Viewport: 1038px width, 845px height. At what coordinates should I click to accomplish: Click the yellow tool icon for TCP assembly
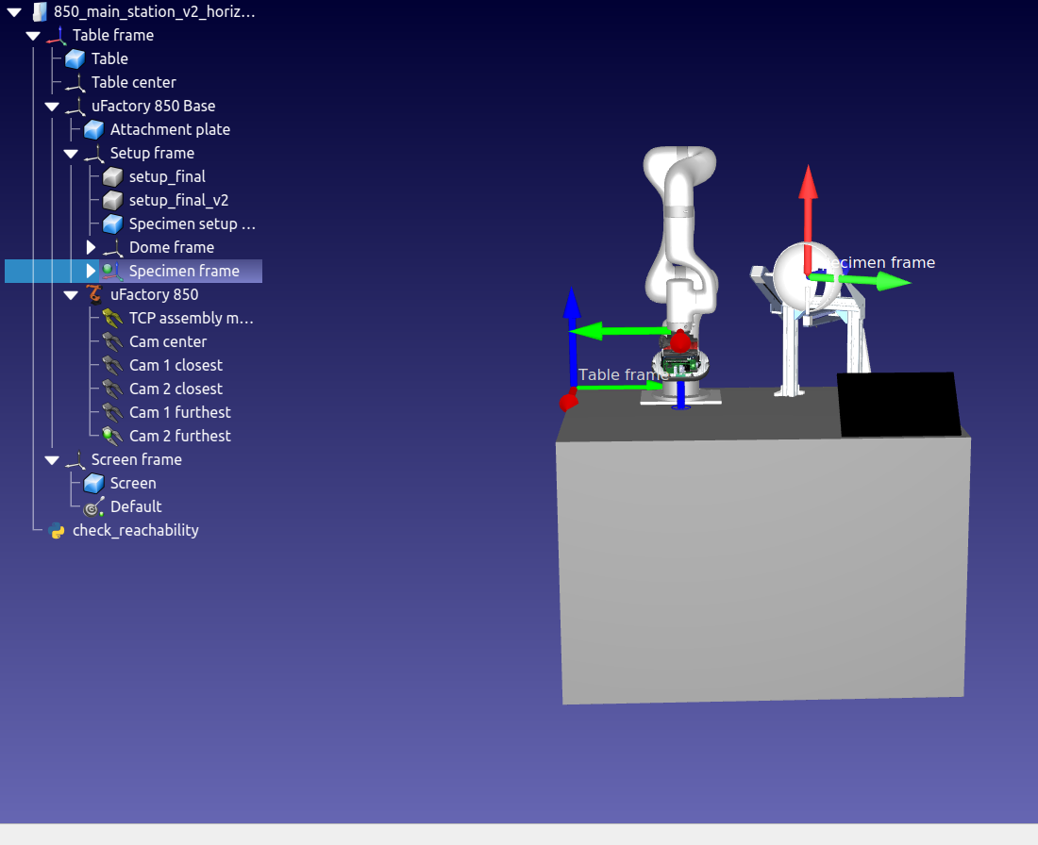(112, 318)
